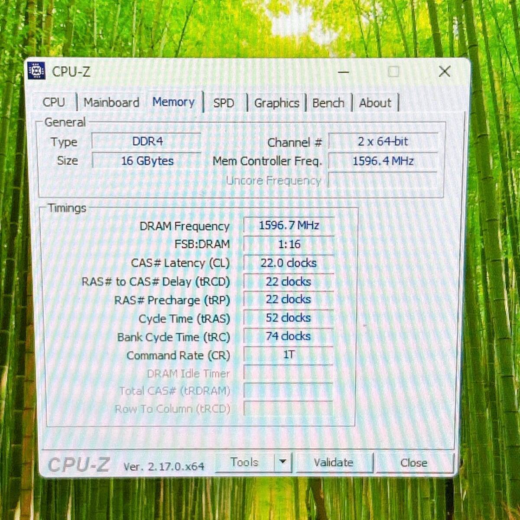Click the RAS# to CAS# Delay (tRCD) label
Viewport: 520px width, 520px height.
156,282
